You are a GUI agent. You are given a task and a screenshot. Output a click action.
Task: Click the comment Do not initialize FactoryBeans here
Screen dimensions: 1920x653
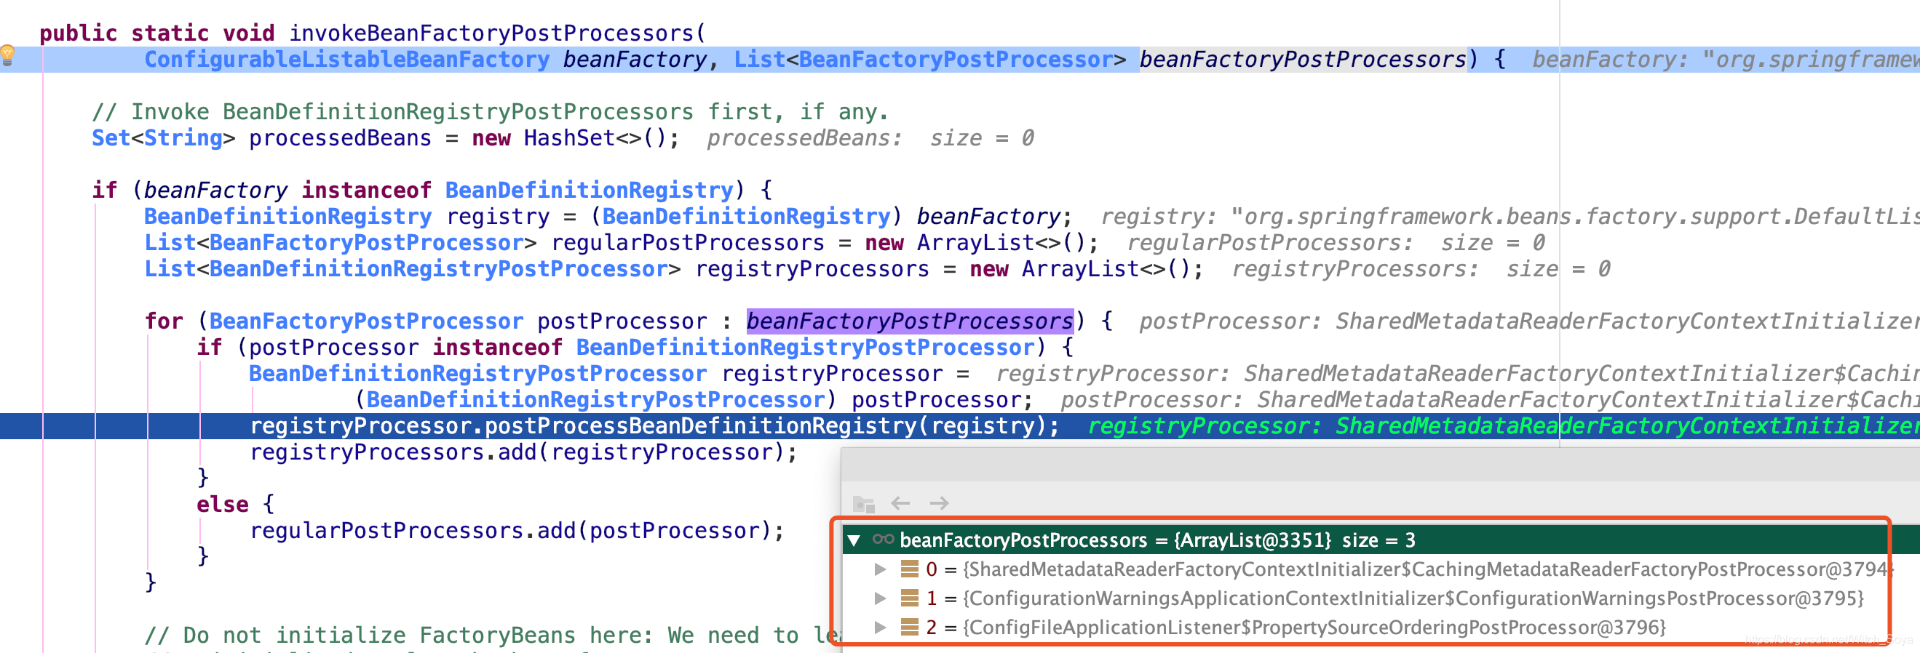click(492, 635)
